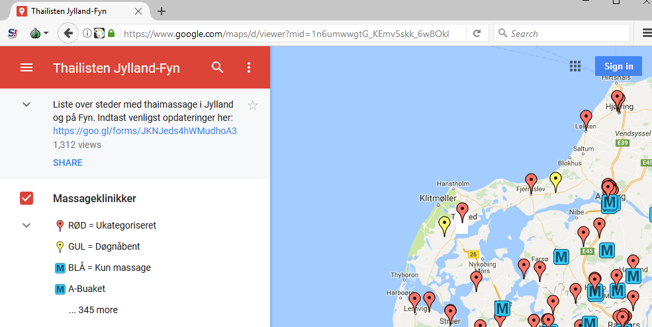Star this map with the star icon

coord(252,106)
